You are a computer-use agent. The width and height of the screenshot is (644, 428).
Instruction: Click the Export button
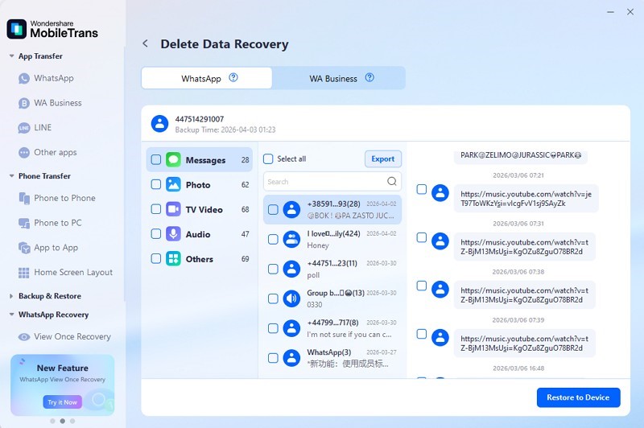click(382, 159)
